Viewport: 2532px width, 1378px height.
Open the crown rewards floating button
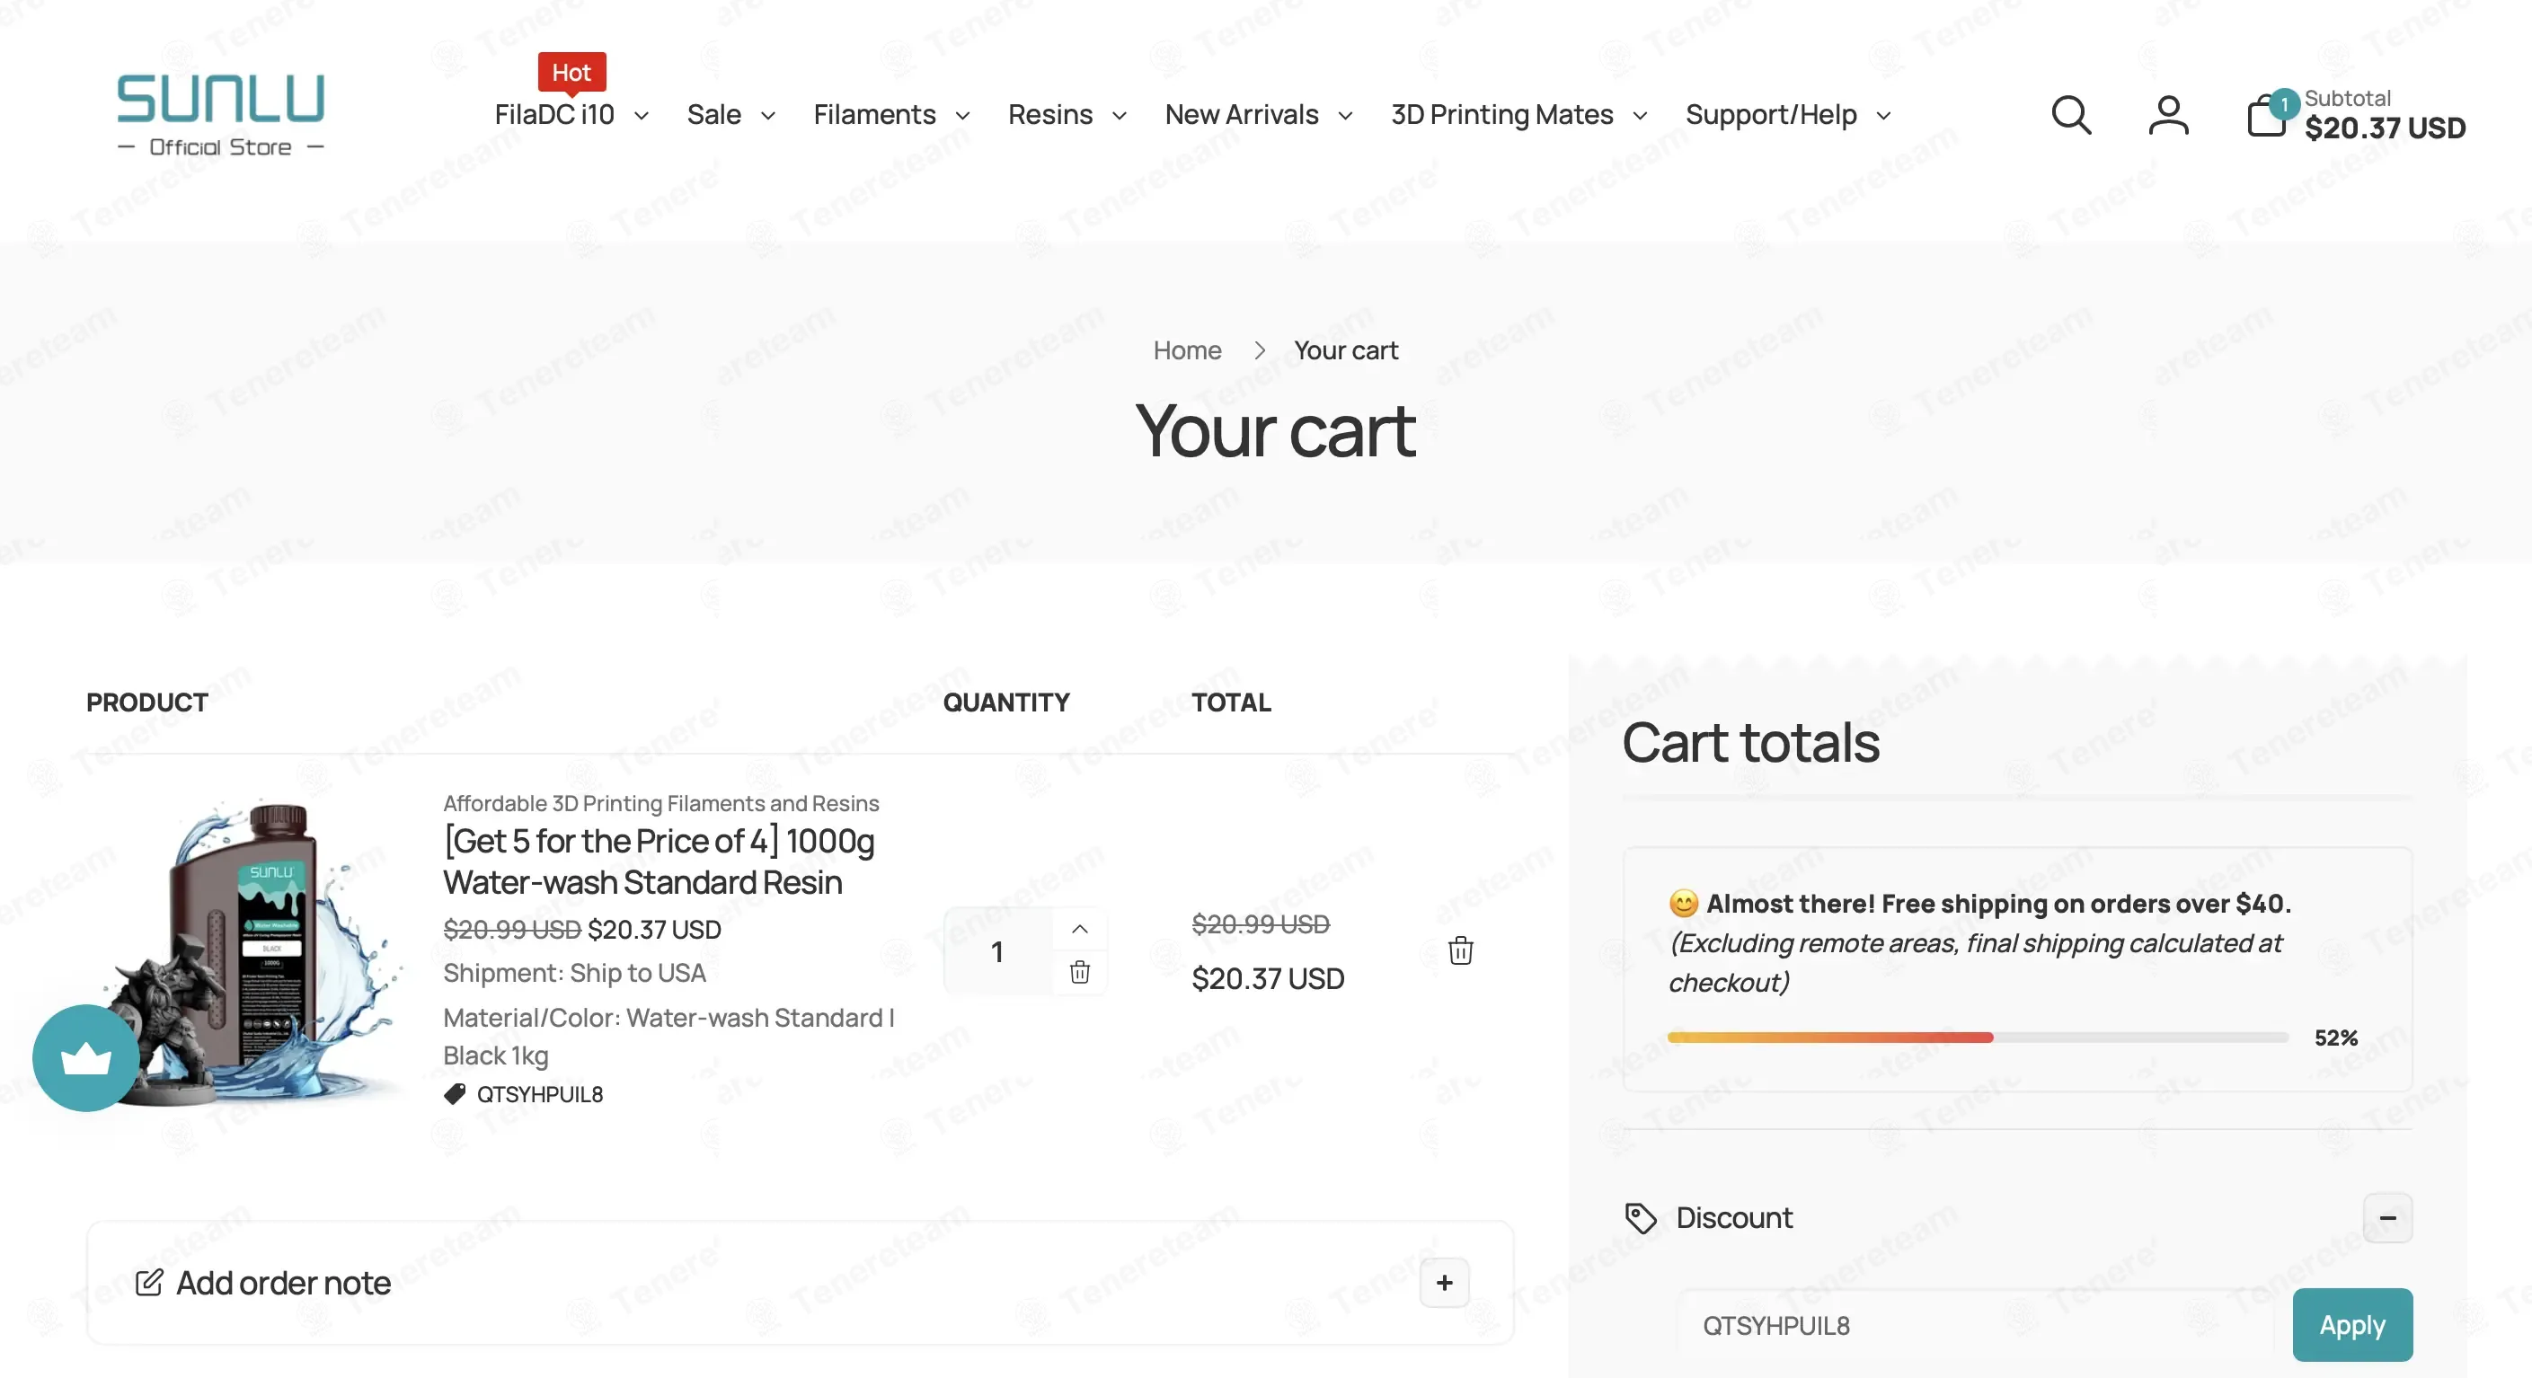pos(86,1057)
